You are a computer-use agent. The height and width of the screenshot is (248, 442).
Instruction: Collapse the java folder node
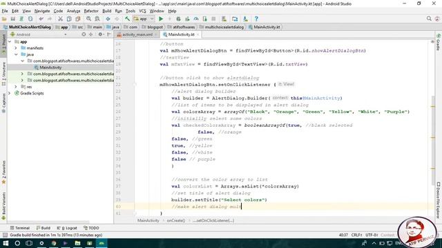coord(16,54)
